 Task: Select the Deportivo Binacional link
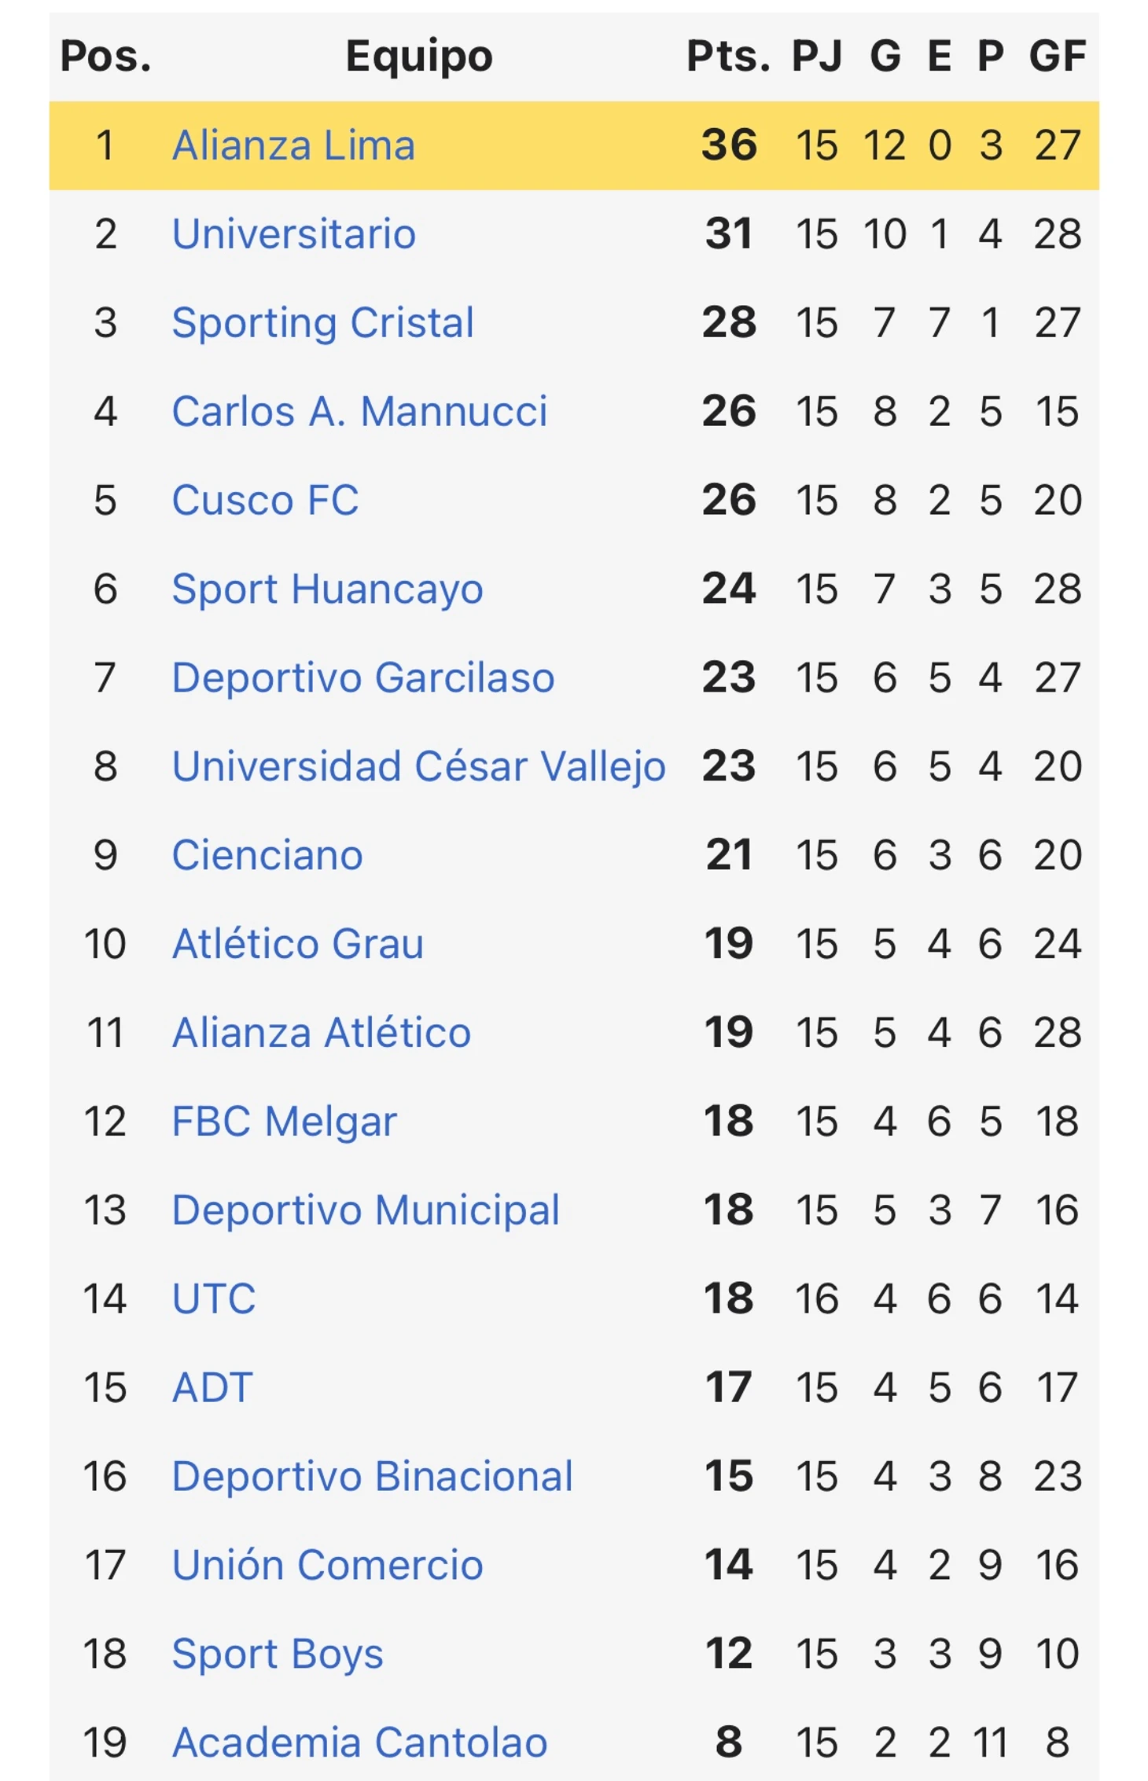pos(373,1477)
